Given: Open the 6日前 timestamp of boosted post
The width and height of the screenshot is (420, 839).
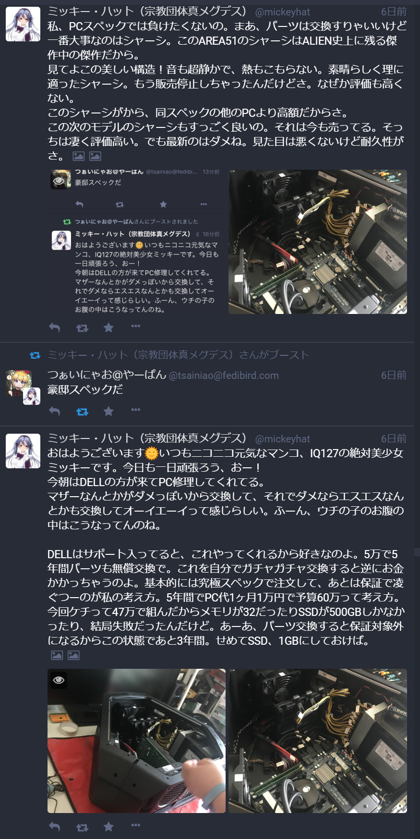Looking at the screenshot, I should pos(394,375).
